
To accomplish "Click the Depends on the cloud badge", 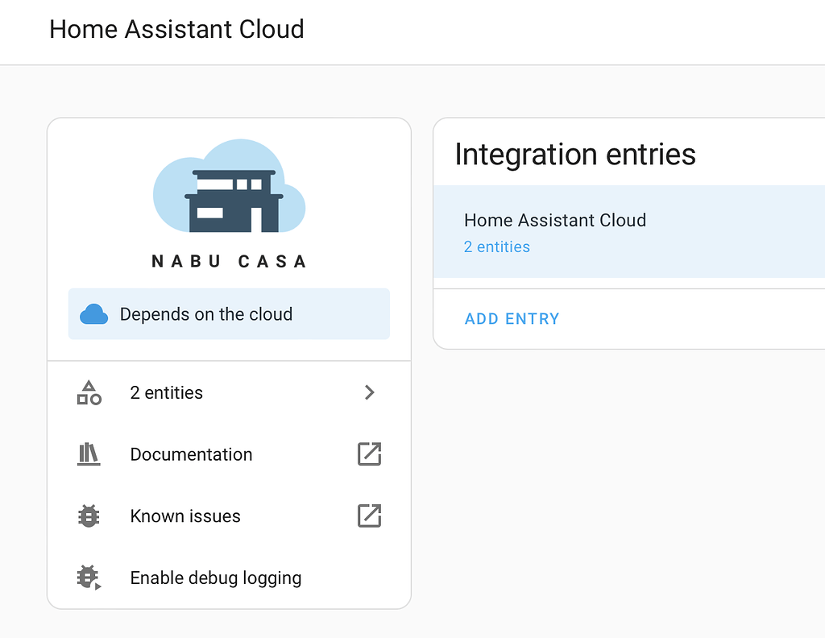I will pos(229,314).
